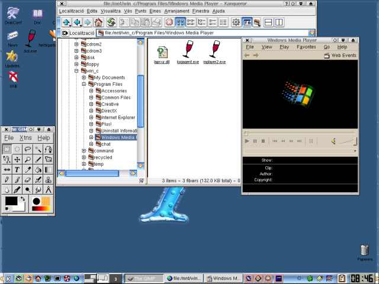Click Web Events in Media Player
This screenshot has width=379, height=284.
(340, 55)
